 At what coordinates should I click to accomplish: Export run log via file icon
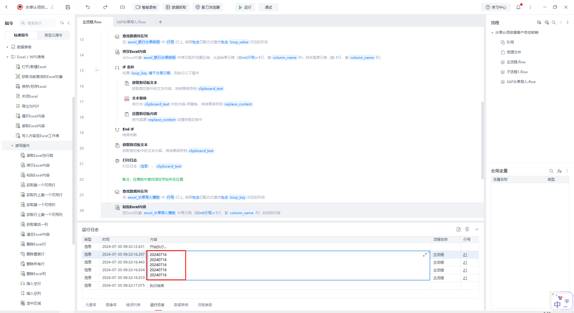(459, 229)
